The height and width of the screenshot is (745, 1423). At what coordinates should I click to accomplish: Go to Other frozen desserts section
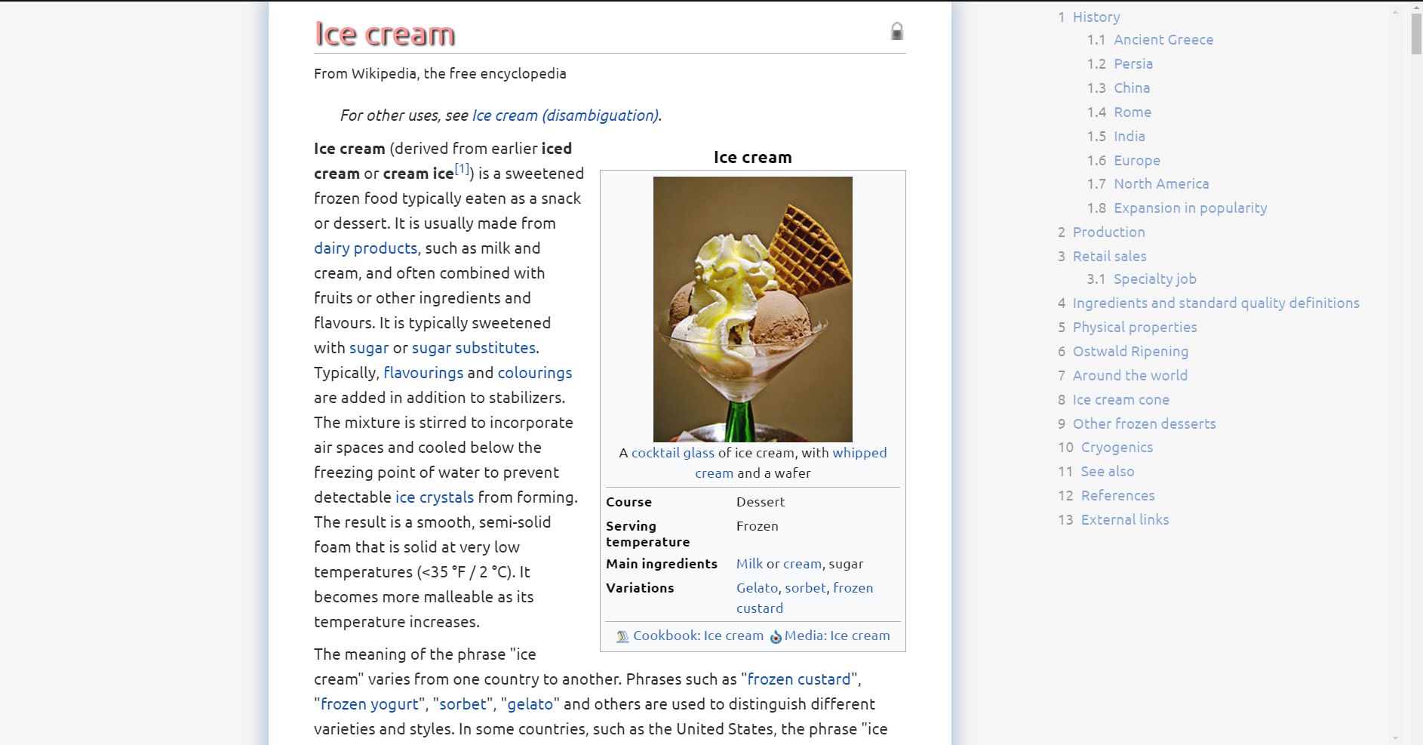coord(1144,424)
